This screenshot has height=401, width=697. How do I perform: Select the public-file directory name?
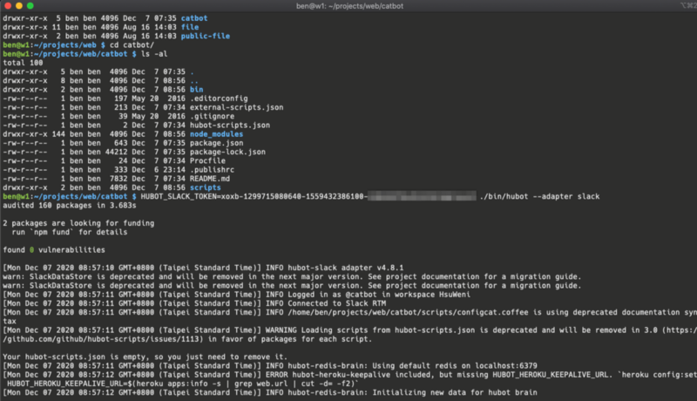point(205,36)
